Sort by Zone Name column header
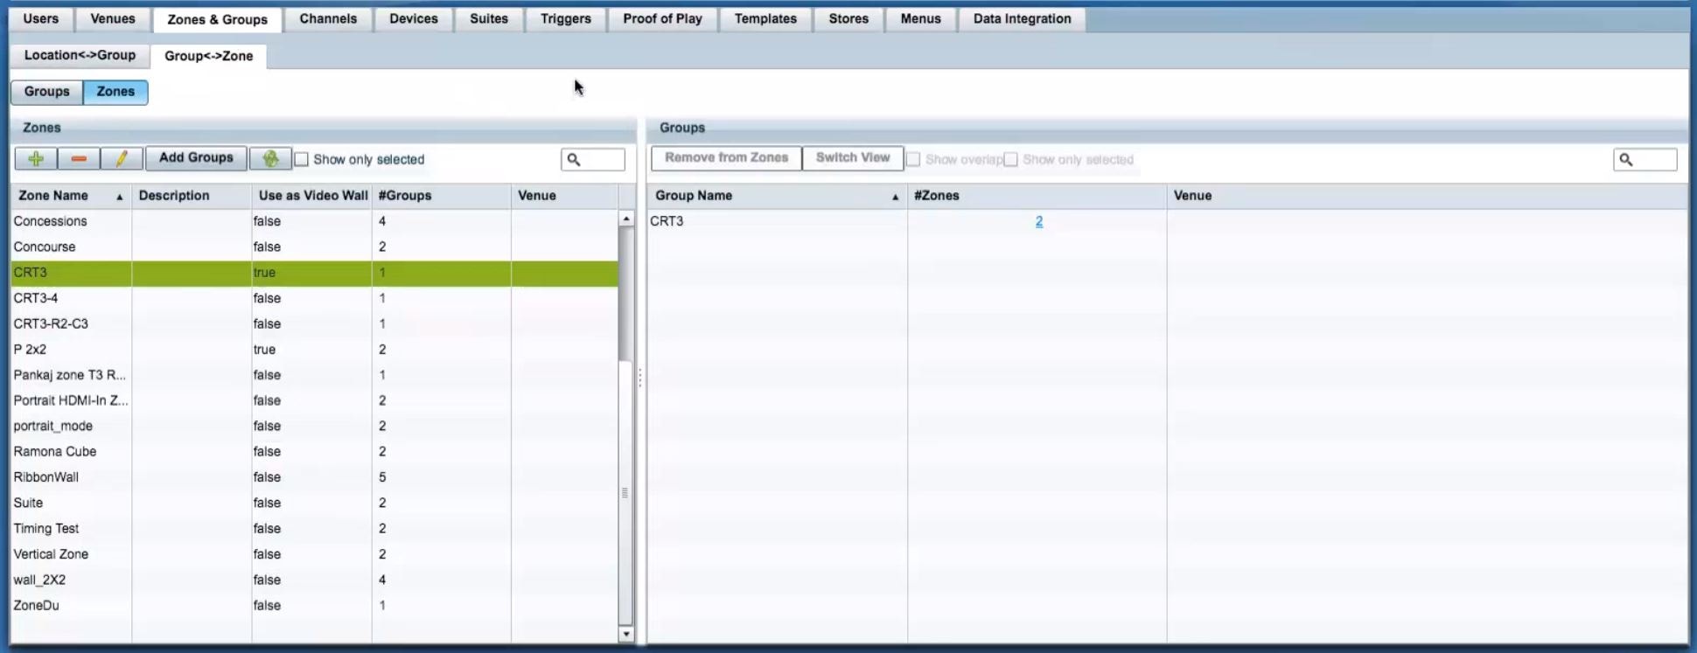Image resolution: width=1697 pixels, height=653 pixels. [71, 196]
